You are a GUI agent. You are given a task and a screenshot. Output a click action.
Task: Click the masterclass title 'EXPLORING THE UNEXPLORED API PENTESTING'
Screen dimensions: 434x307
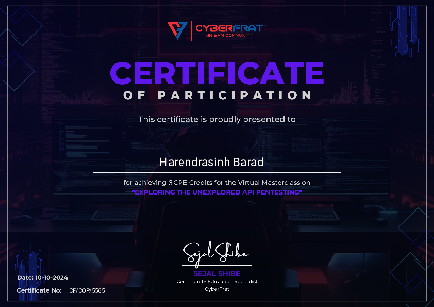216,192
